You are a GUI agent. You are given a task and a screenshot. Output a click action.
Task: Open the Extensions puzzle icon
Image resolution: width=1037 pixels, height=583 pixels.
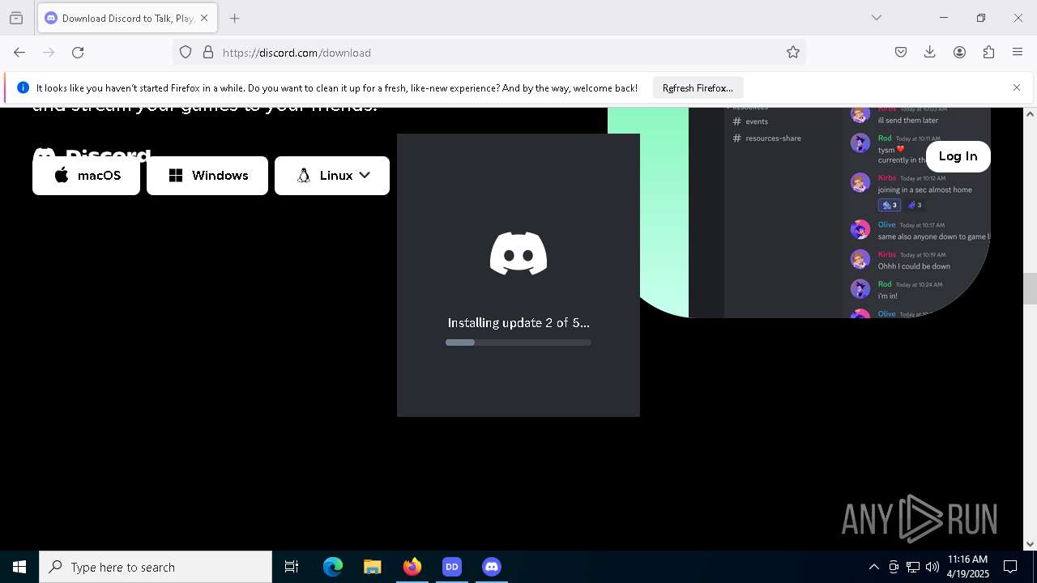(x=988, y=53)
